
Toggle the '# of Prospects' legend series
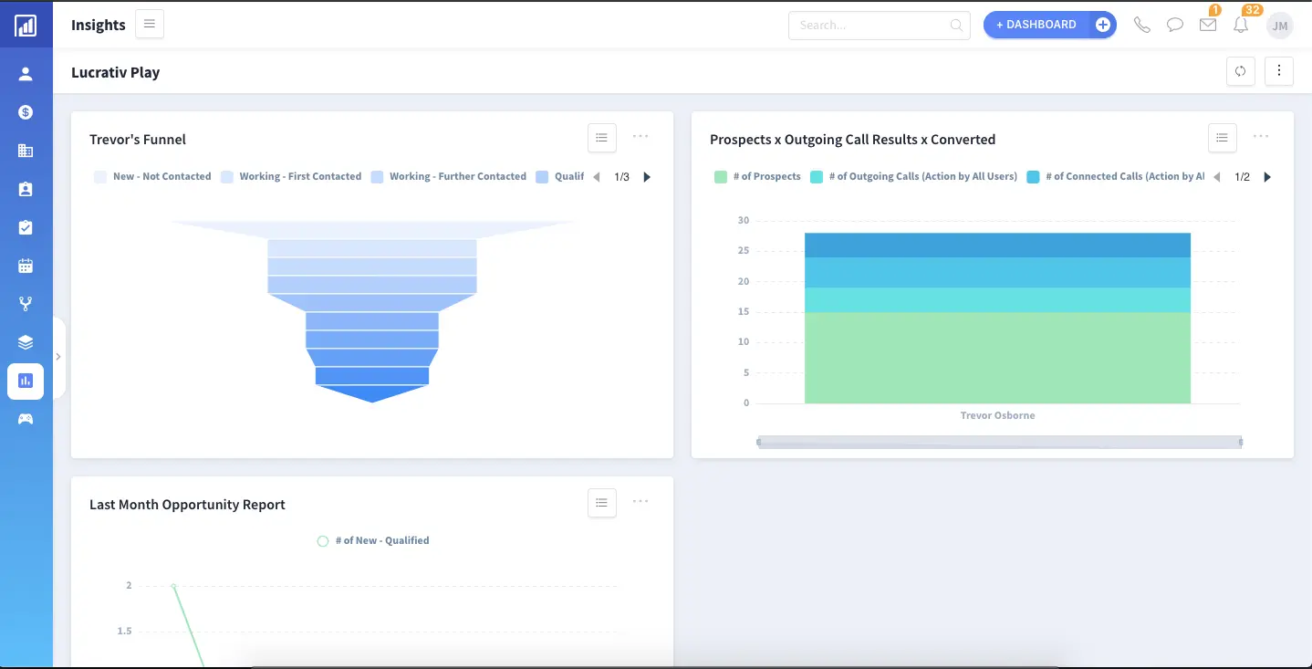click(758, 177)
